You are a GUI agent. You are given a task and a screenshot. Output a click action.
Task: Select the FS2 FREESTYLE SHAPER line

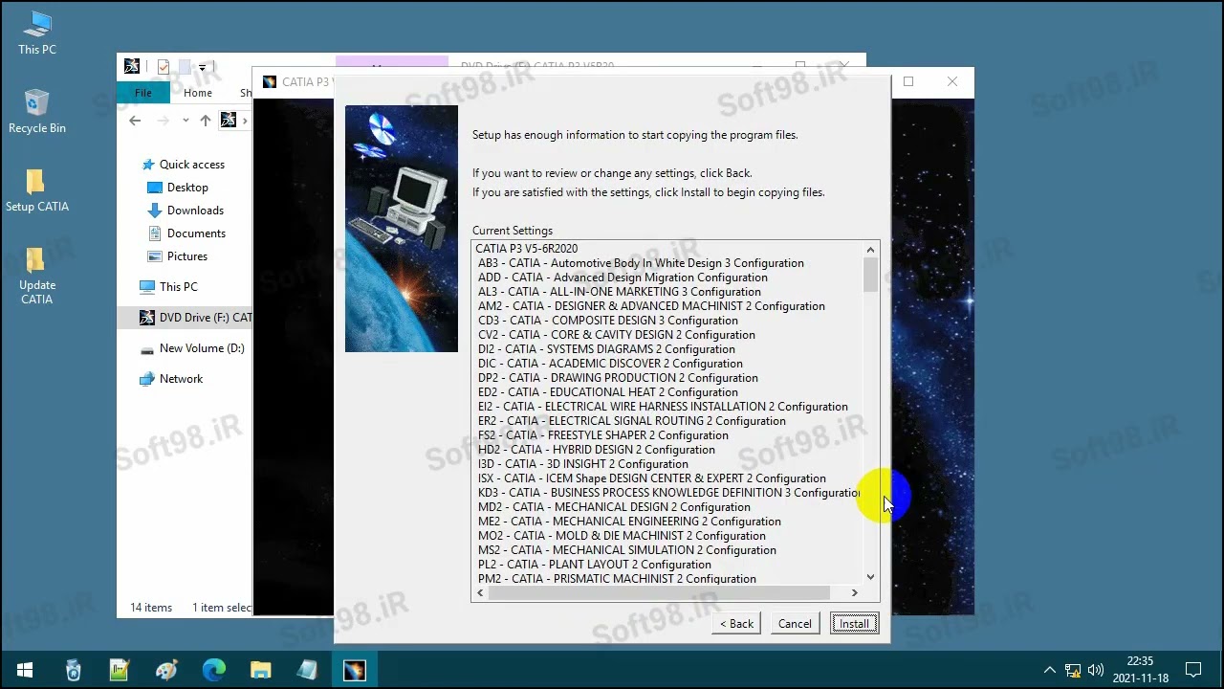pos(603,435)
